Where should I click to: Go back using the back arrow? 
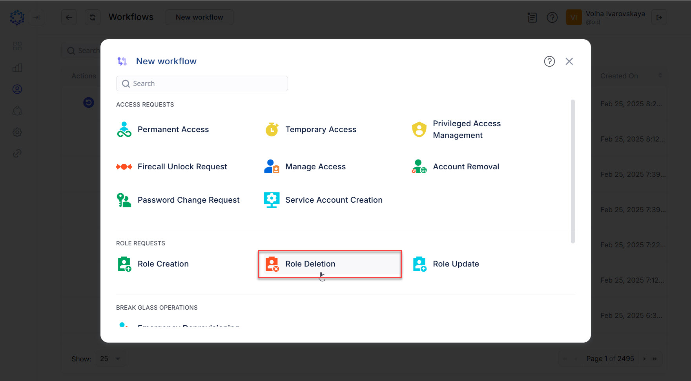coord(69,17)
